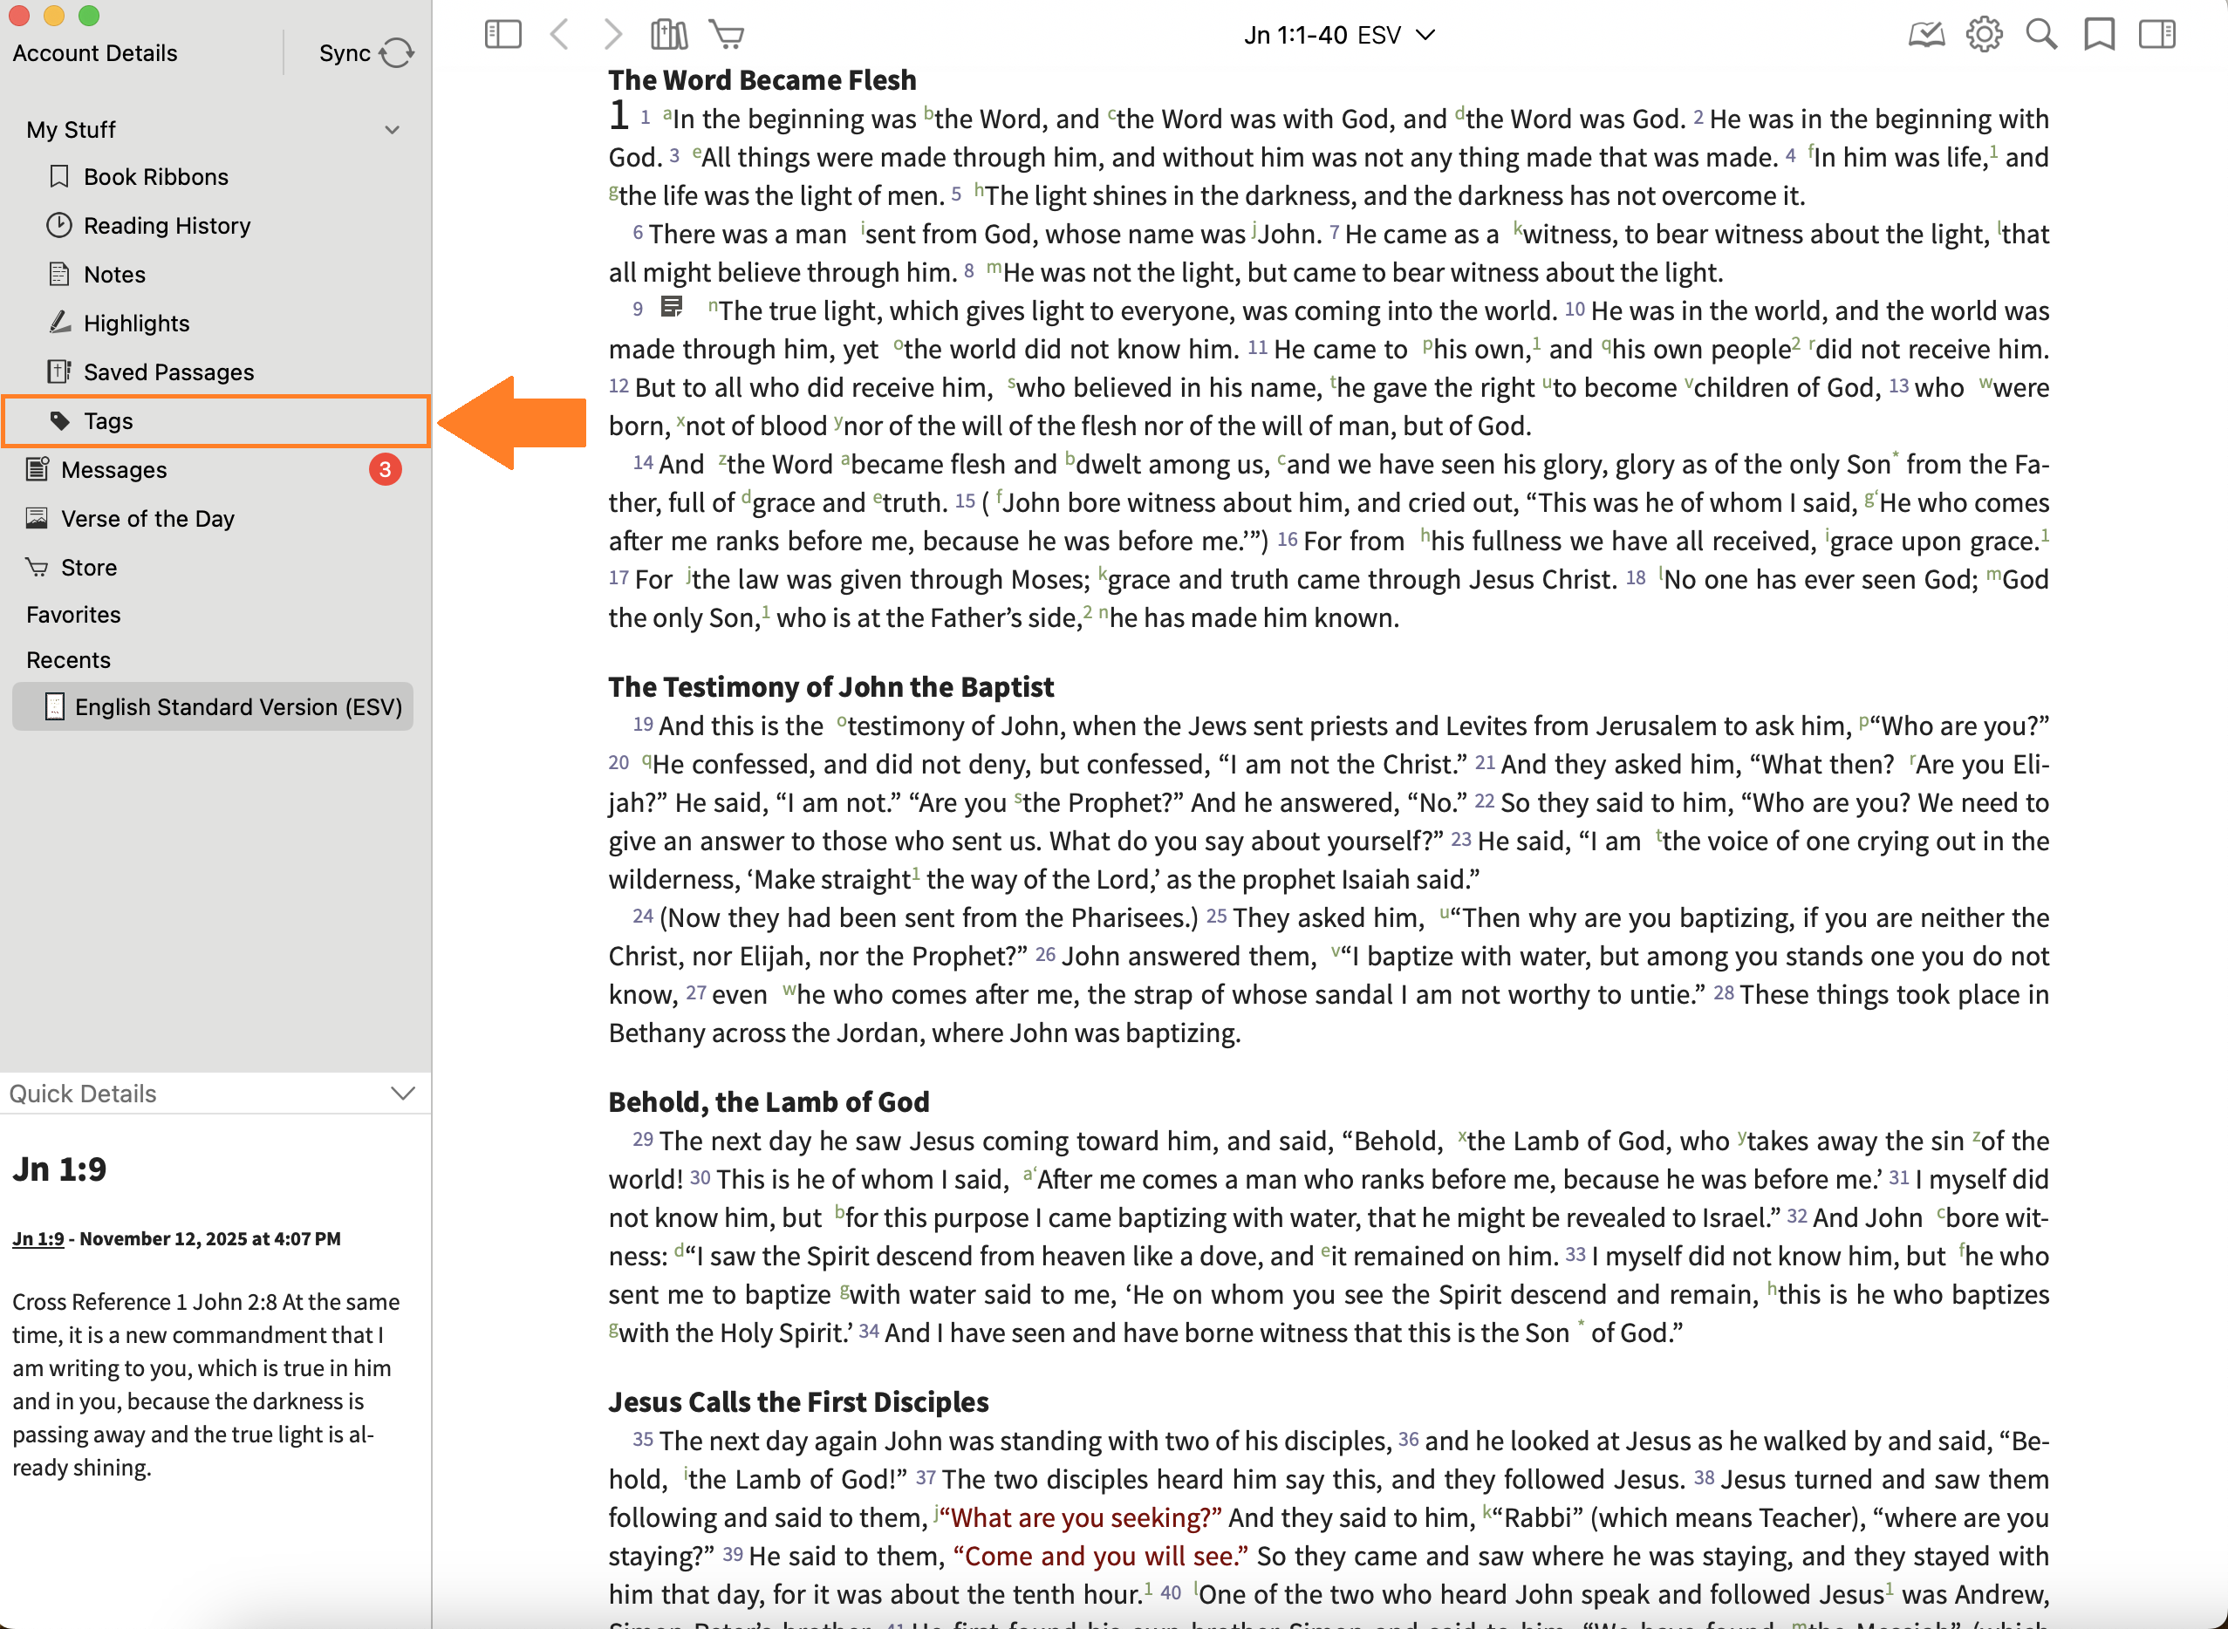Click the heading Behold, the Lamb of God
Viewport: 2228px width, 1629px height.
tap(769, 1101)
